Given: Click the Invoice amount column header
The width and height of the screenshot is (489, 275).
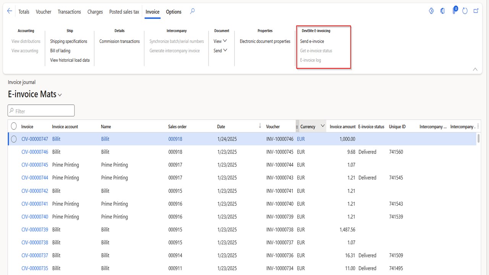Looking at the screenshot, I should pos(343,126).
